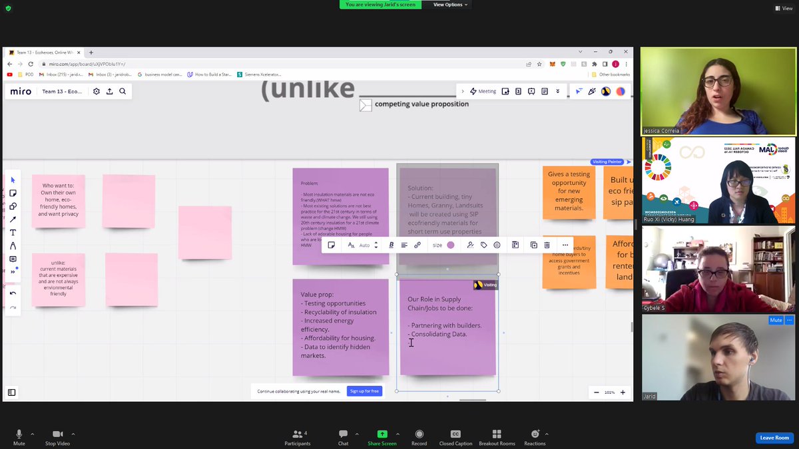
Task: Open audio options arrow next to Mute
Action: [32, 434]
